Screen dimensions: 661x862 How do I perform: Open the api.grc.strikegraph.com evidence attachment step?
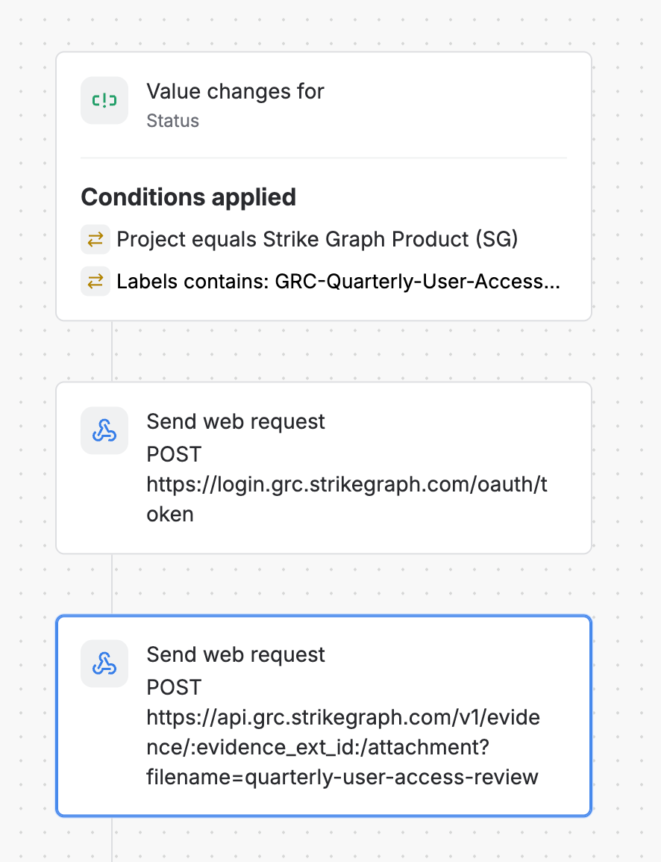pyautogui.click(x=324, y=716)
